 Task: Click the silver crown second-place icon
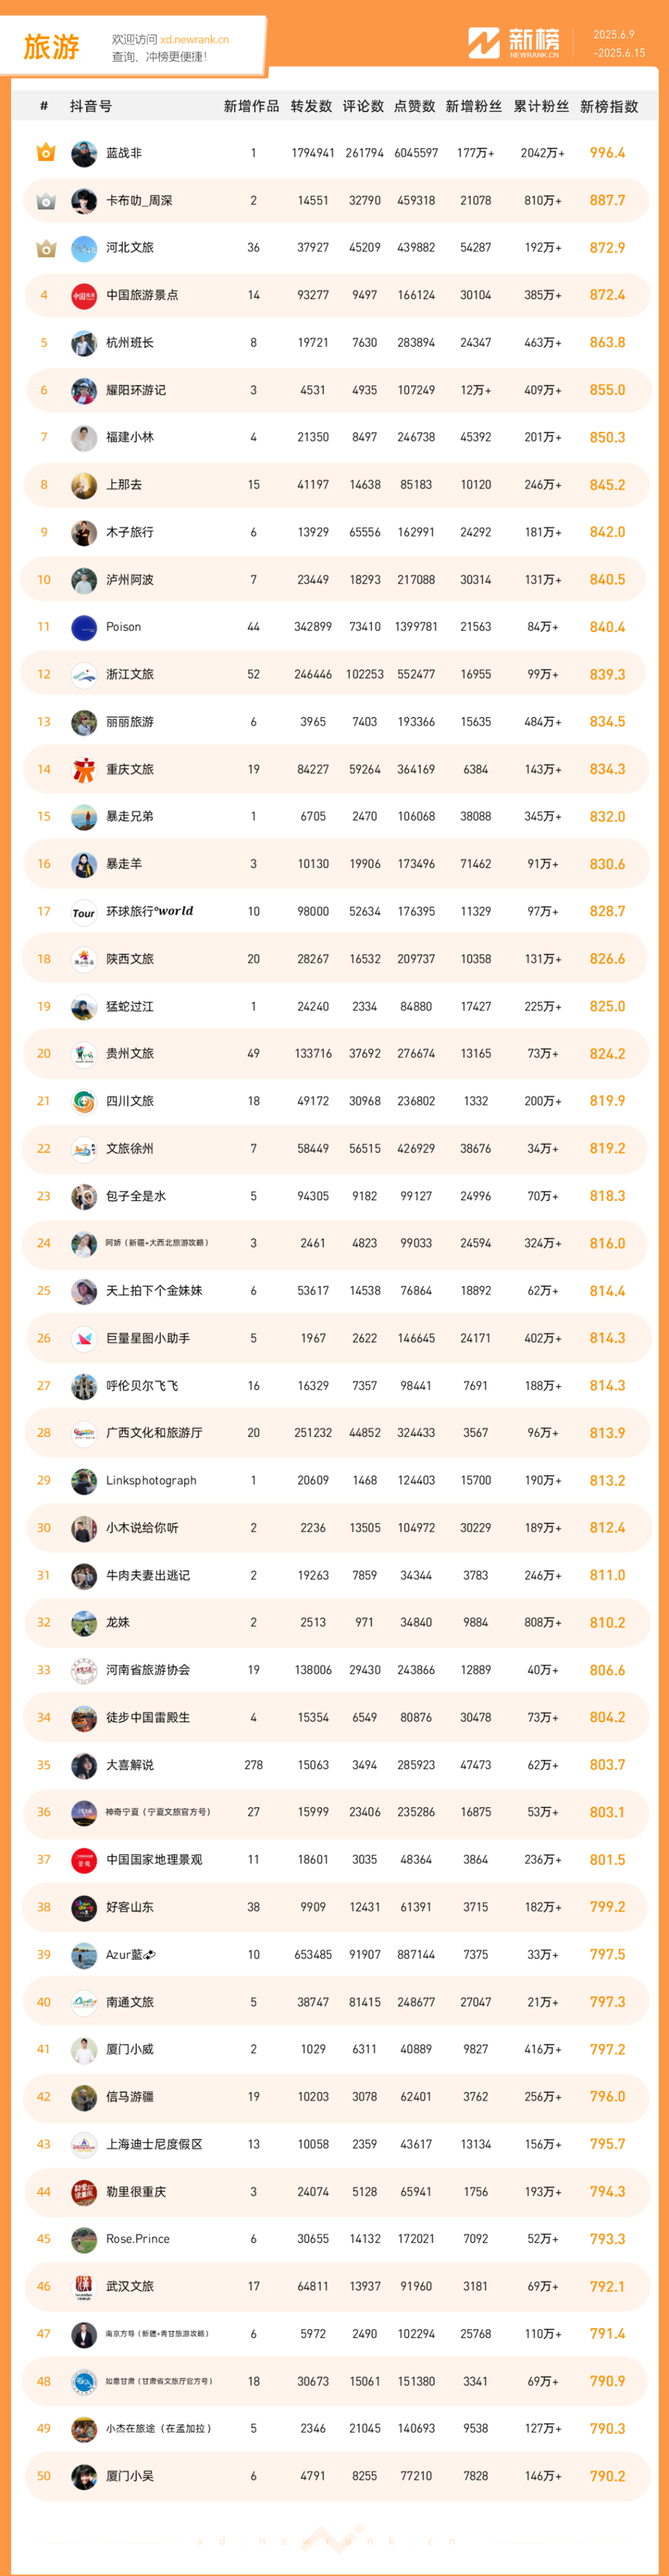tap(45, 201)
